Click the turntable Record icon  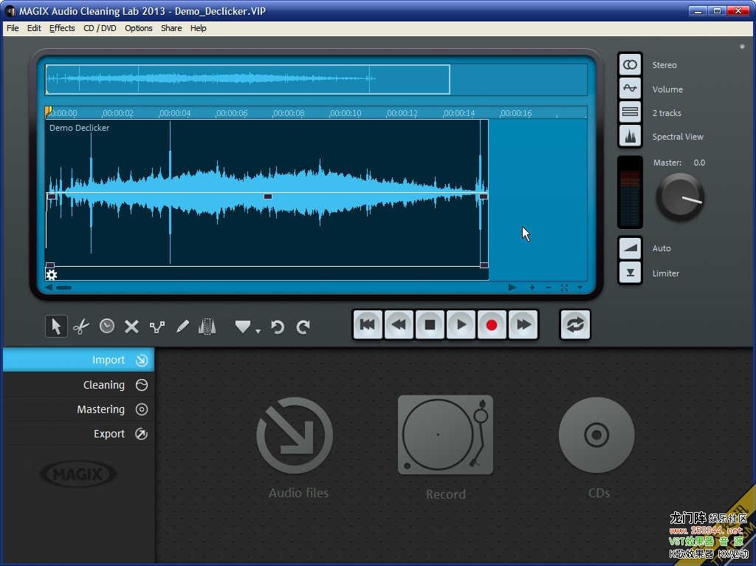tap(445, 434)
